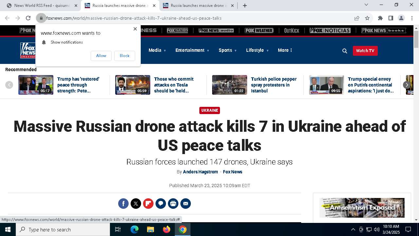Image resolution: width=419 pixels, height=236 pixels.
Task: Share this page from the address bar
Action: click(357, 18)
